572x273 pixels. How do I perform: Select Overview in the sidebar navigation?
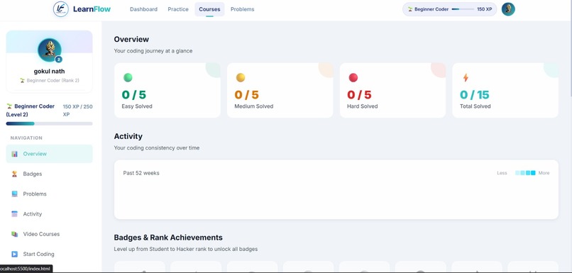(49, 154)
